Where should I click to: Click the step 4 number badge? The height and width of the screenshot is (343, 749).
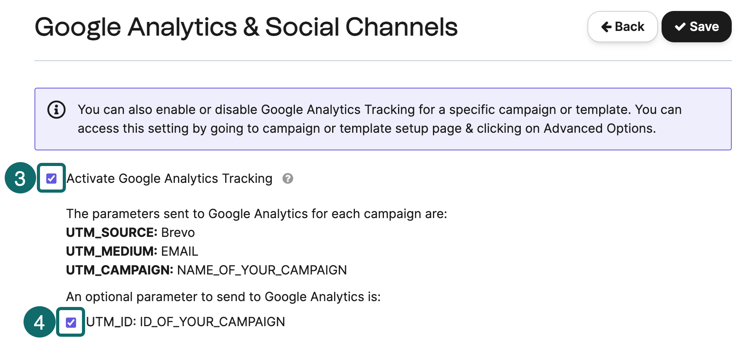(x=39, y=322)
